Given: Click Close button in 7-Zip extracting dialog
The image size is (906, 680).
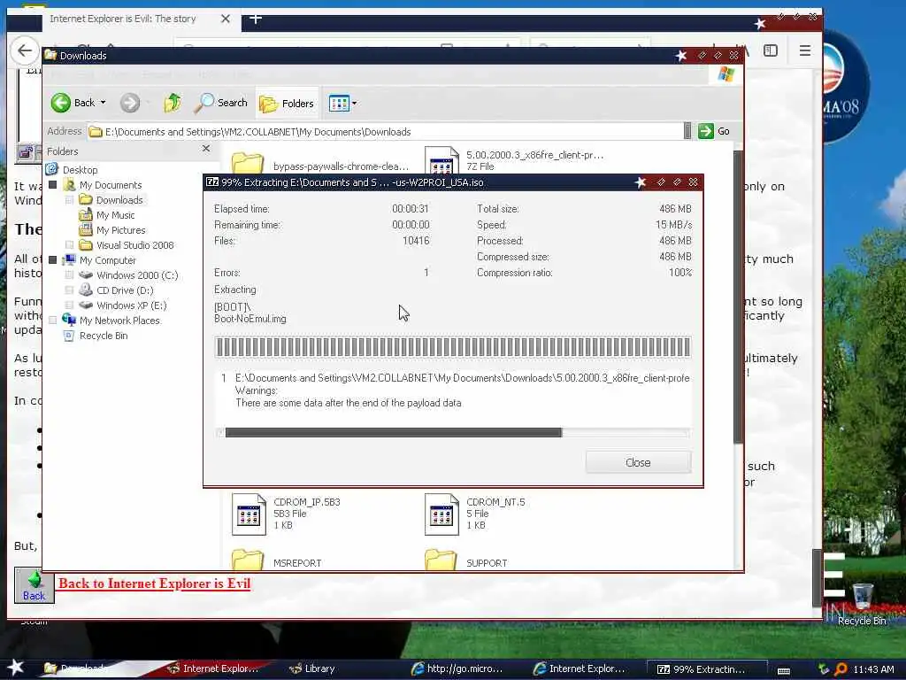Looking at the screenshot, I should point(638,462).
